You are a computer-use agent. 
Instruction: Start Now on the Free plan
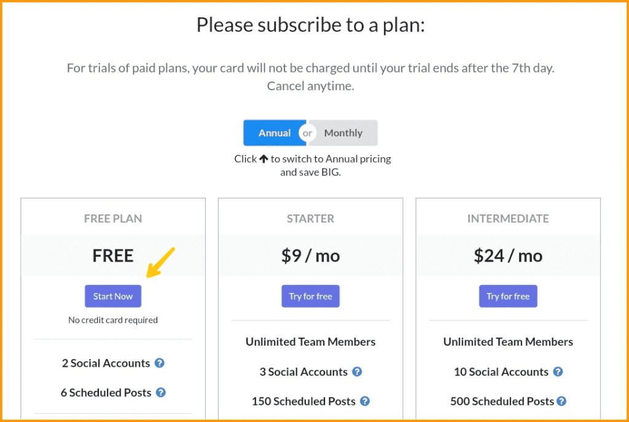[x=113, y=296]
